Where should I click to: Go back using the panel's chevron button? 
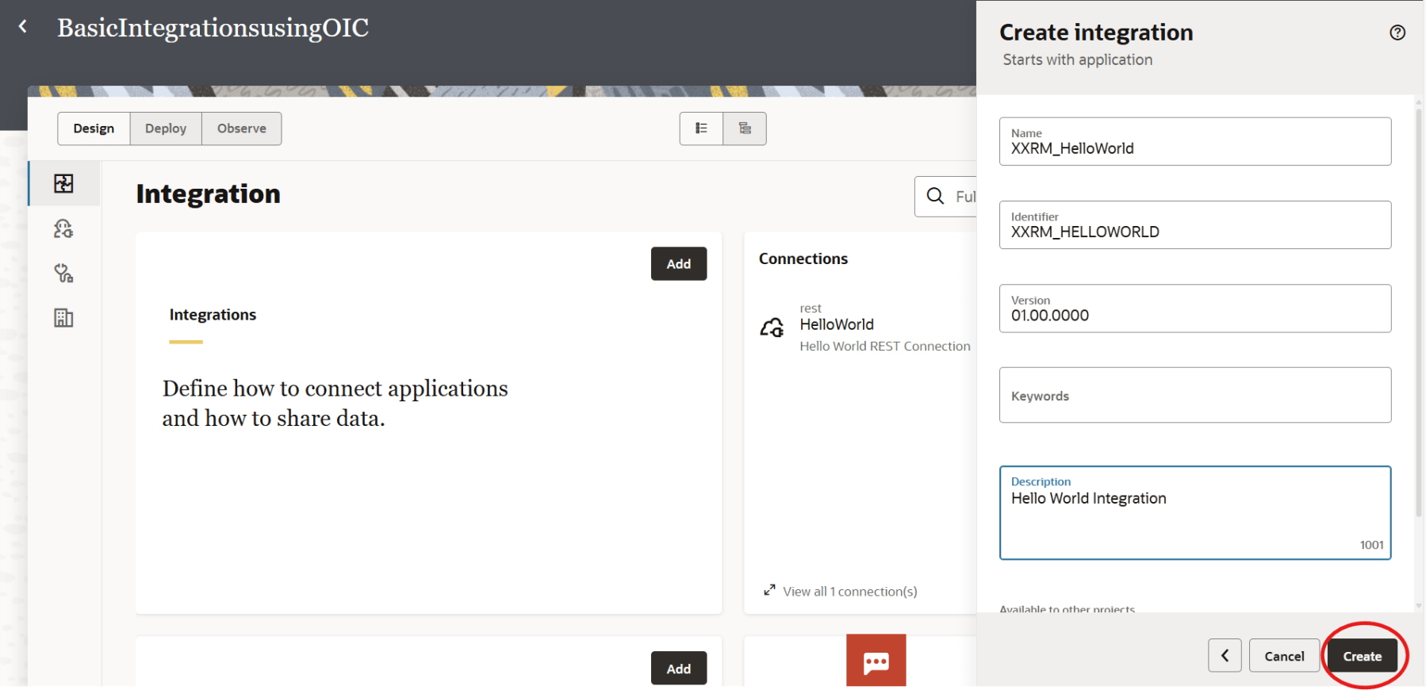click(1225, 656)
